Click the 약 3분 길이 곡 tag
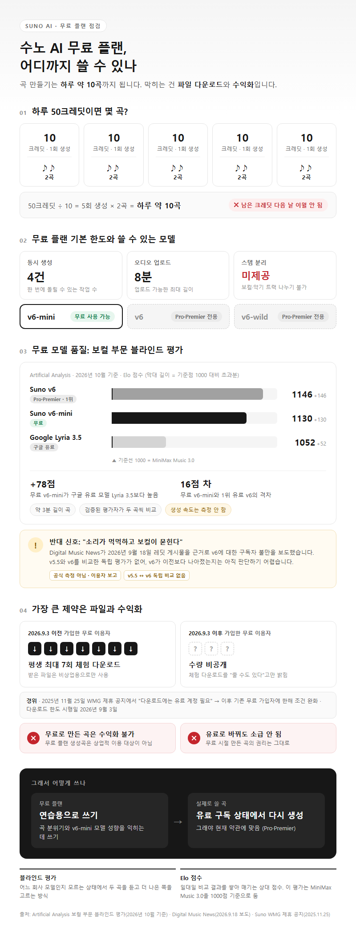 53,510
